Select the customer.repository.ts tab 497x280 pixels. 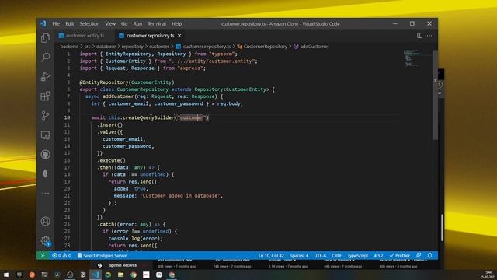tap(150, 36)
